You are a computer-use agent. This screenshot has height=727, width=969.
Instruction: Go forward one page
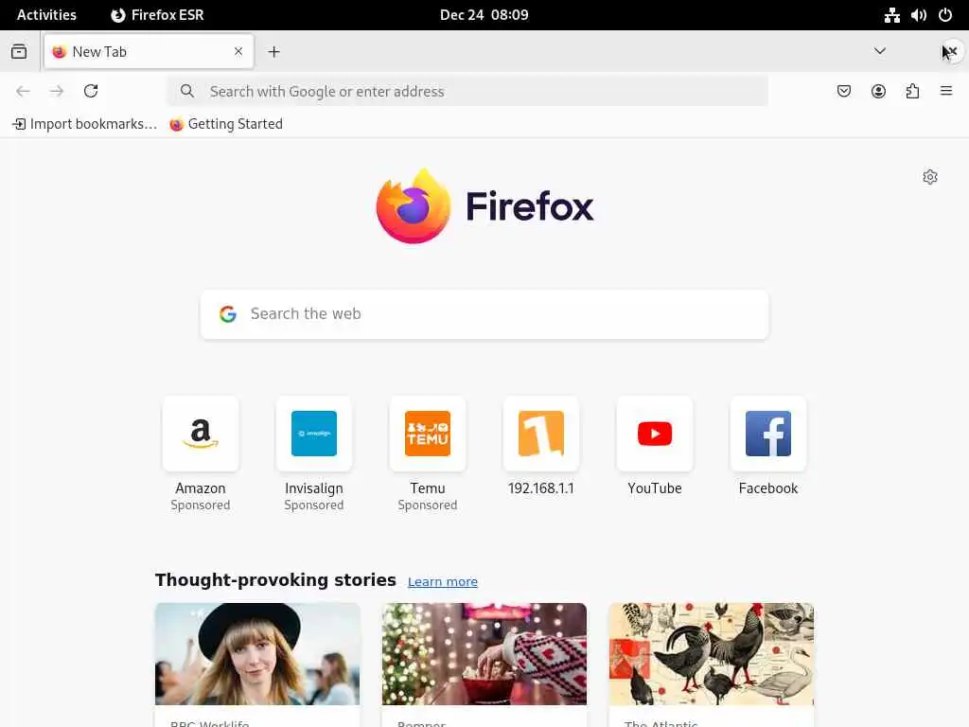click(x=57, y=92)
